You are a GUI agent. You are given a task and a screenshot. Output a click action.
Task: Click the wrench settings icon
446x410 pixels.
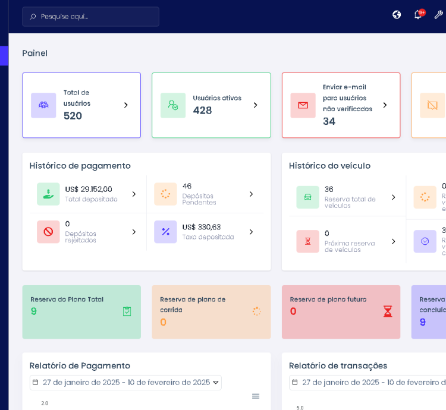point(439,15)
